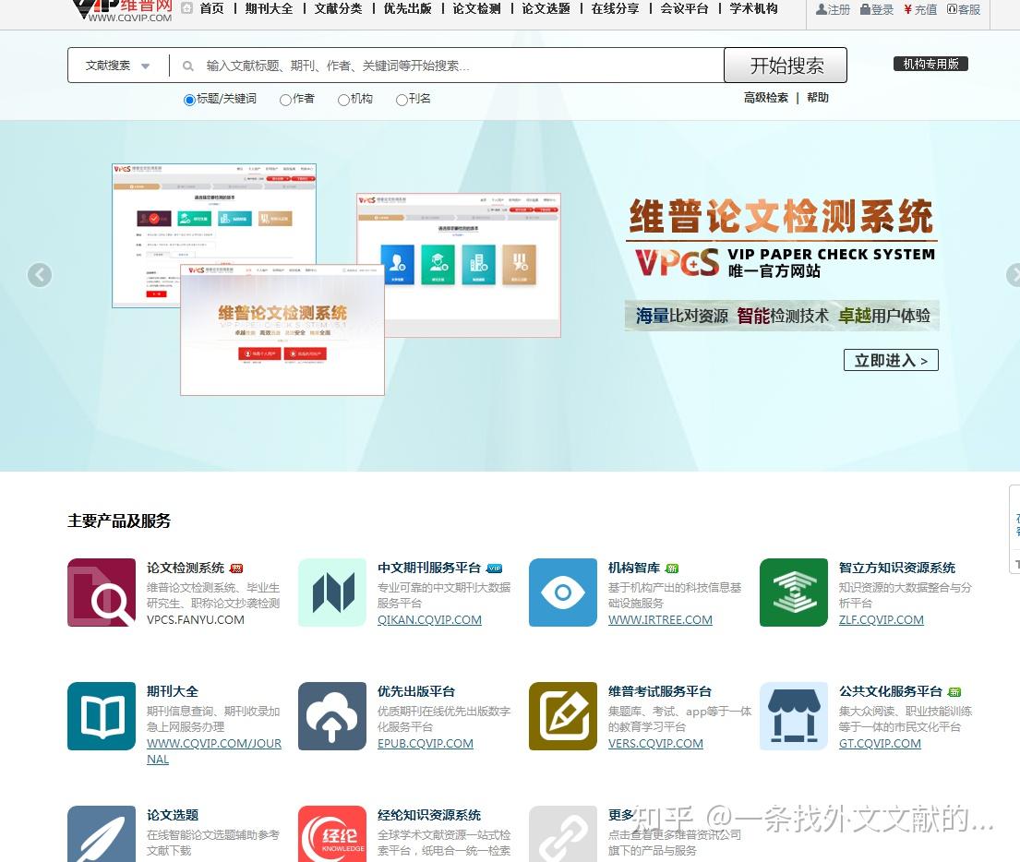Open the 机构智库 eye icon

[x=563, y=593]
